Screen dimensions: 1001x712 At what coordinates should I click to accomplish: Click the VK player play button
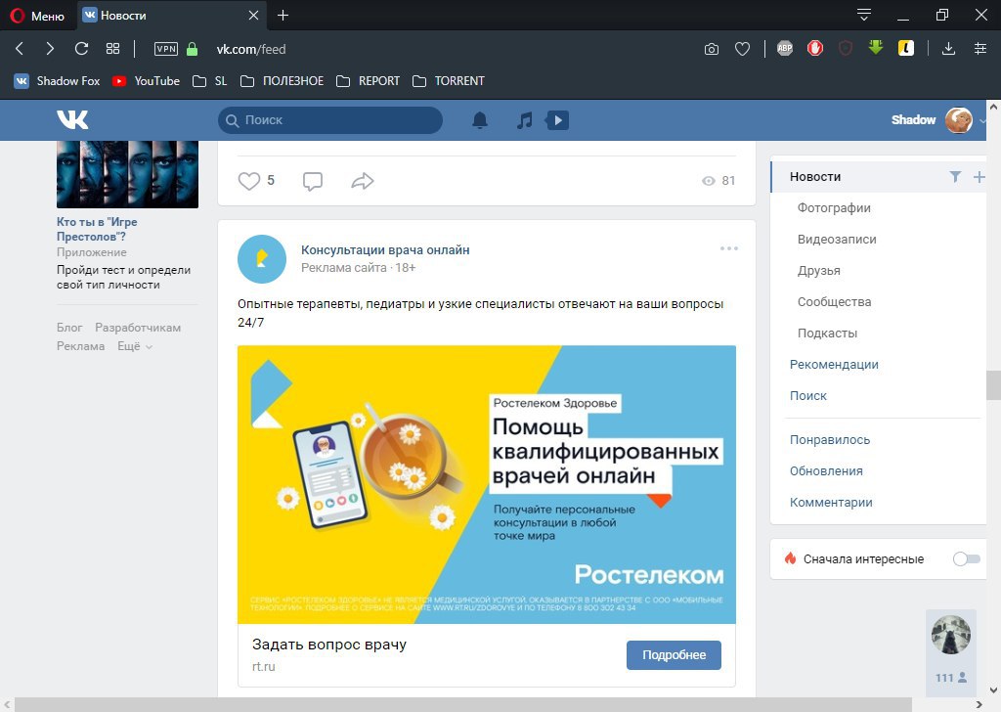click(557, 120)
